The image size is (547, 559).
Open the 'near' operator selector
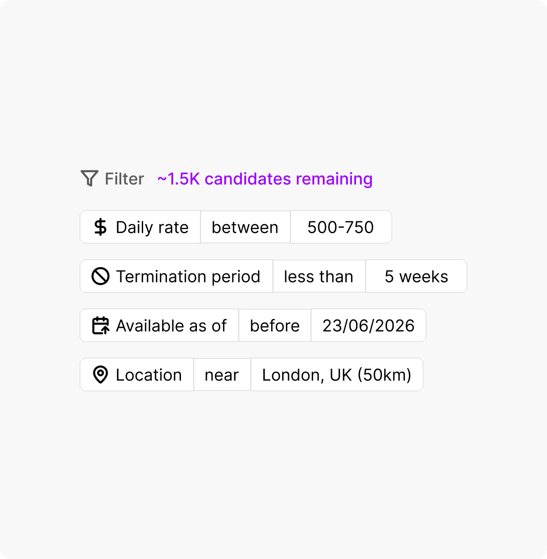coord(222,374)
